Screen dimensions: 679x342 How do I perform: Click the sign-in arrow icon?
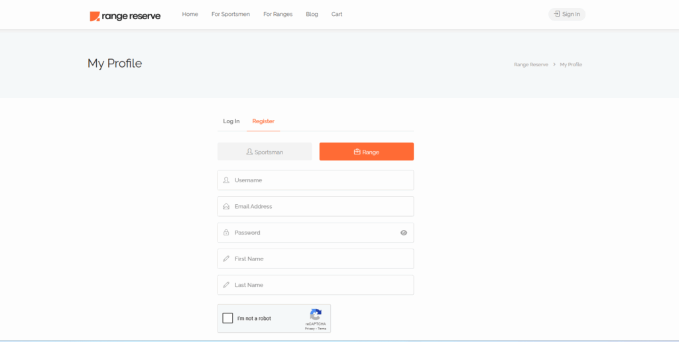pyautogui.click(x=557, y=14)
